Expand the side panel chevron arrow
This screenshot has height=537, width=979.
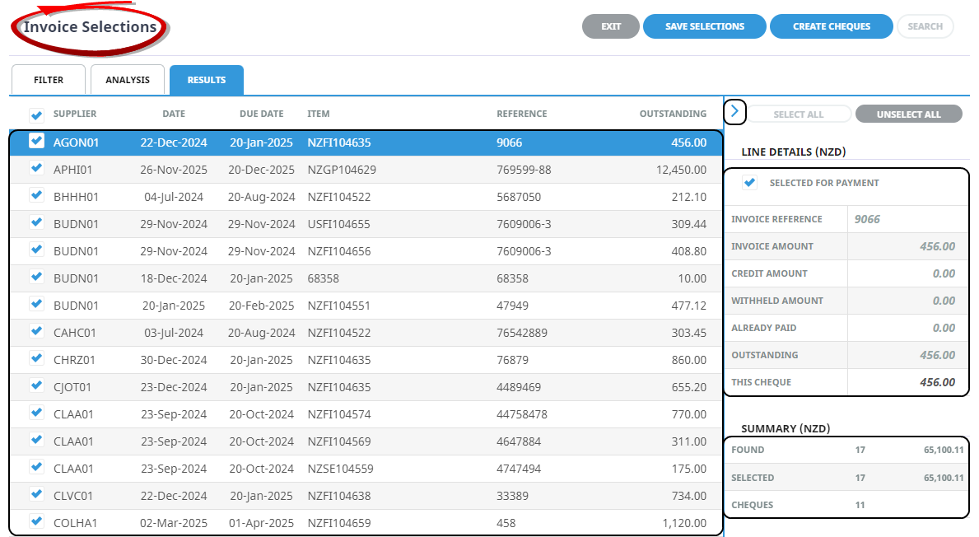734,111
